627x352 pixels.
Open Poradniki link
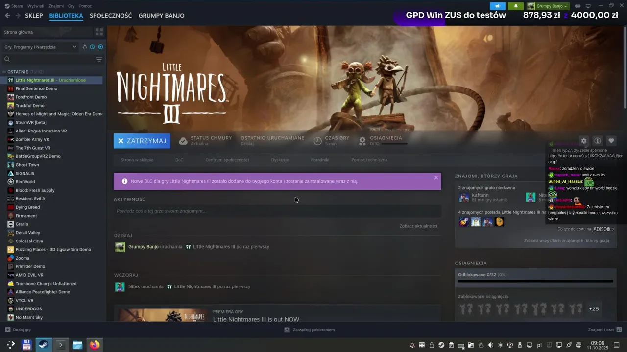[x=320, y=160]
